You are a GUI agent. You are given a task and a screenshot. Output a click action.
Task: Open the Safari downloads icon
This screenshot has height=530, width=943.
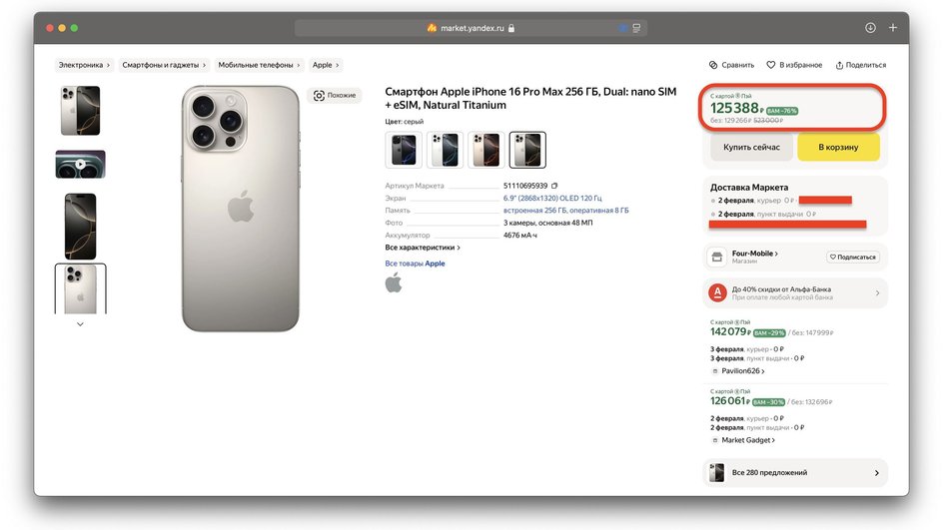coord(870,28)
